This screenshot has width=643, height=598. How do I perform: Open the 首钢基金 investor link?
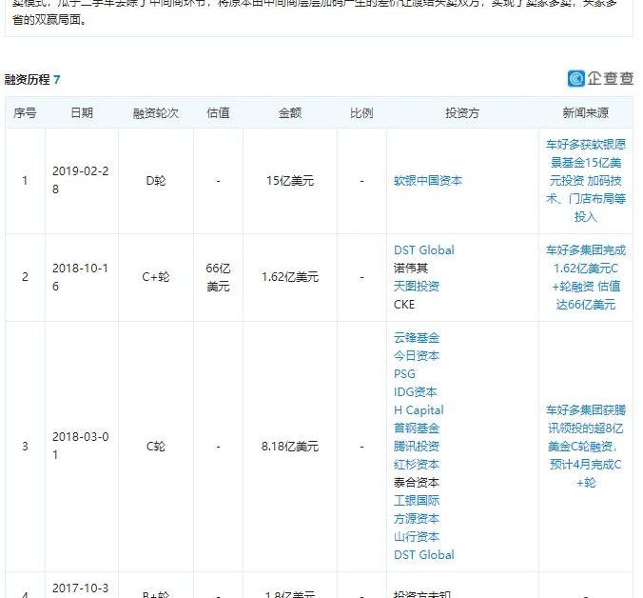[x=417, y=429]
